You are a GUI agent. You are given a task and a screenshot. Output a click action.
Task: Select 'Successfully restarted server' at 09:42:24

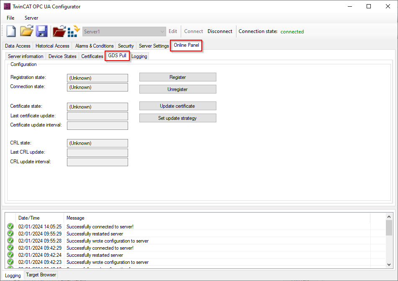pos(195,255)
